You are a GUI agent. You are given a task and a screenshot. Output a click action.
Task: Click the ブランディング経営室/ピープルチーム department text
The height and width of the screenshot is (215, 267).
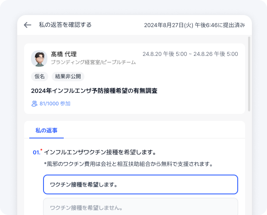pyautogui.click(x=93, y=62)
